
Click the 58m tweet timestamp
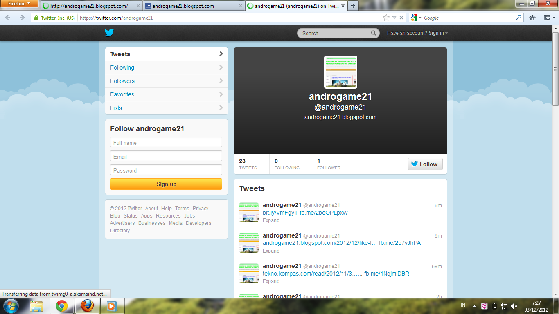(x=437, y=266)
